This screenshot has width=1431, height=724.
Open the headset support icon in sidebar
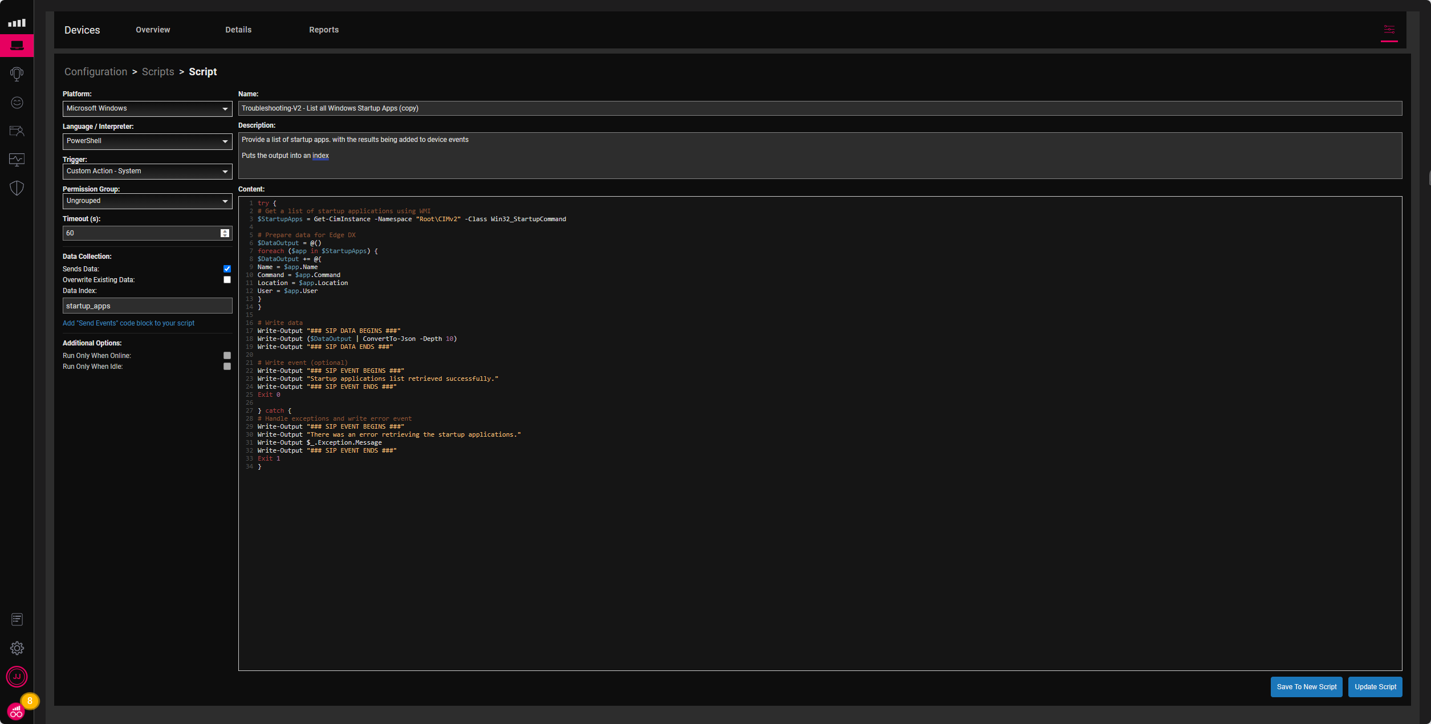pos(17,74)
